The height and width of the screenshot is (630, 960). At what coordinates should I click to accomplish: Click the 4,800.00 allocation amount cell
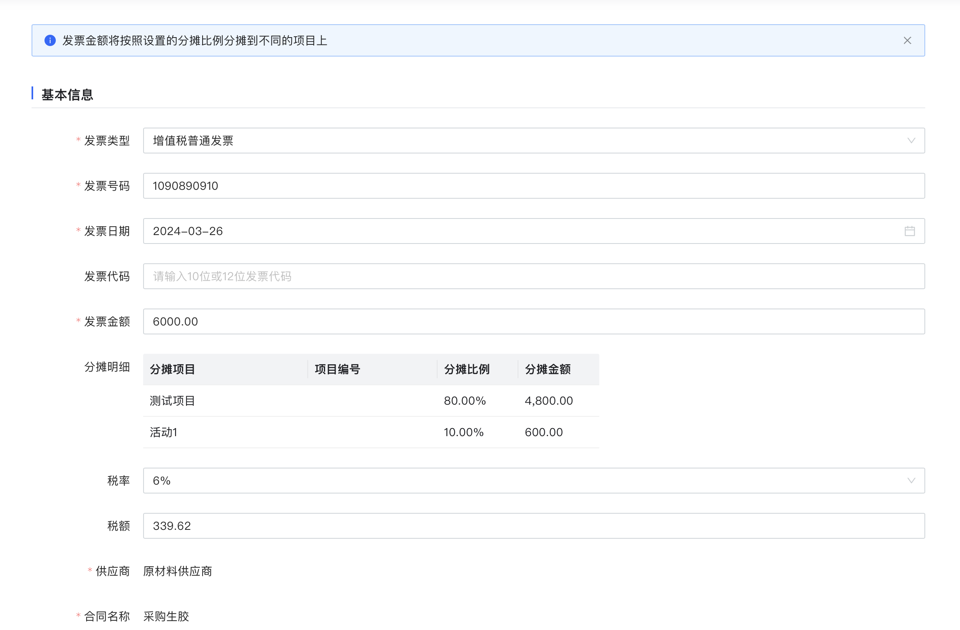pyautogui.click(x=548, y=401)
